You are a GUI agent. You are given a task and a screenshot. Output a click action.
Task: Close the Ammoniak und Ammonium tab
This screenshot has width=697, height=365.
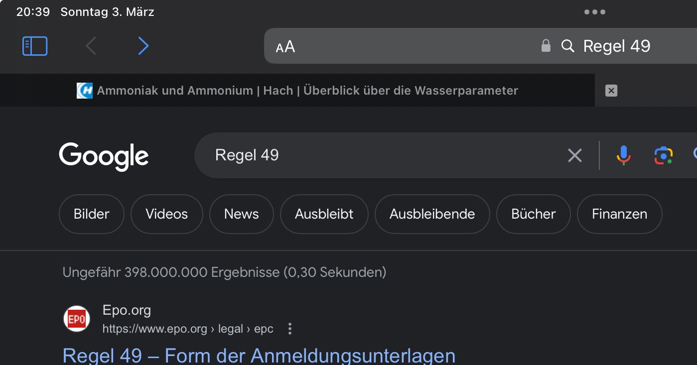pos(611,91)
